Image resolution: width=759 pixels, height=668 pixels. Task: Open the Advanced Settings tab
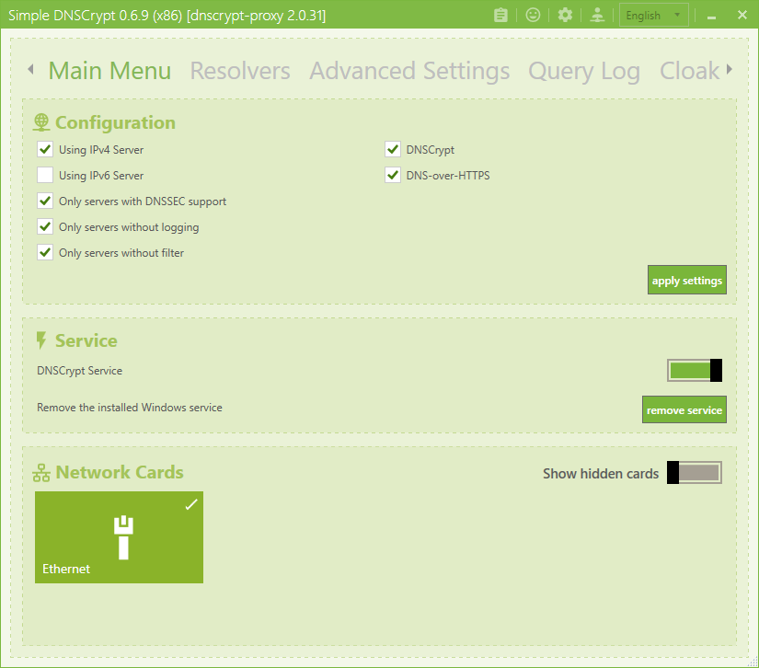point(409,71)
